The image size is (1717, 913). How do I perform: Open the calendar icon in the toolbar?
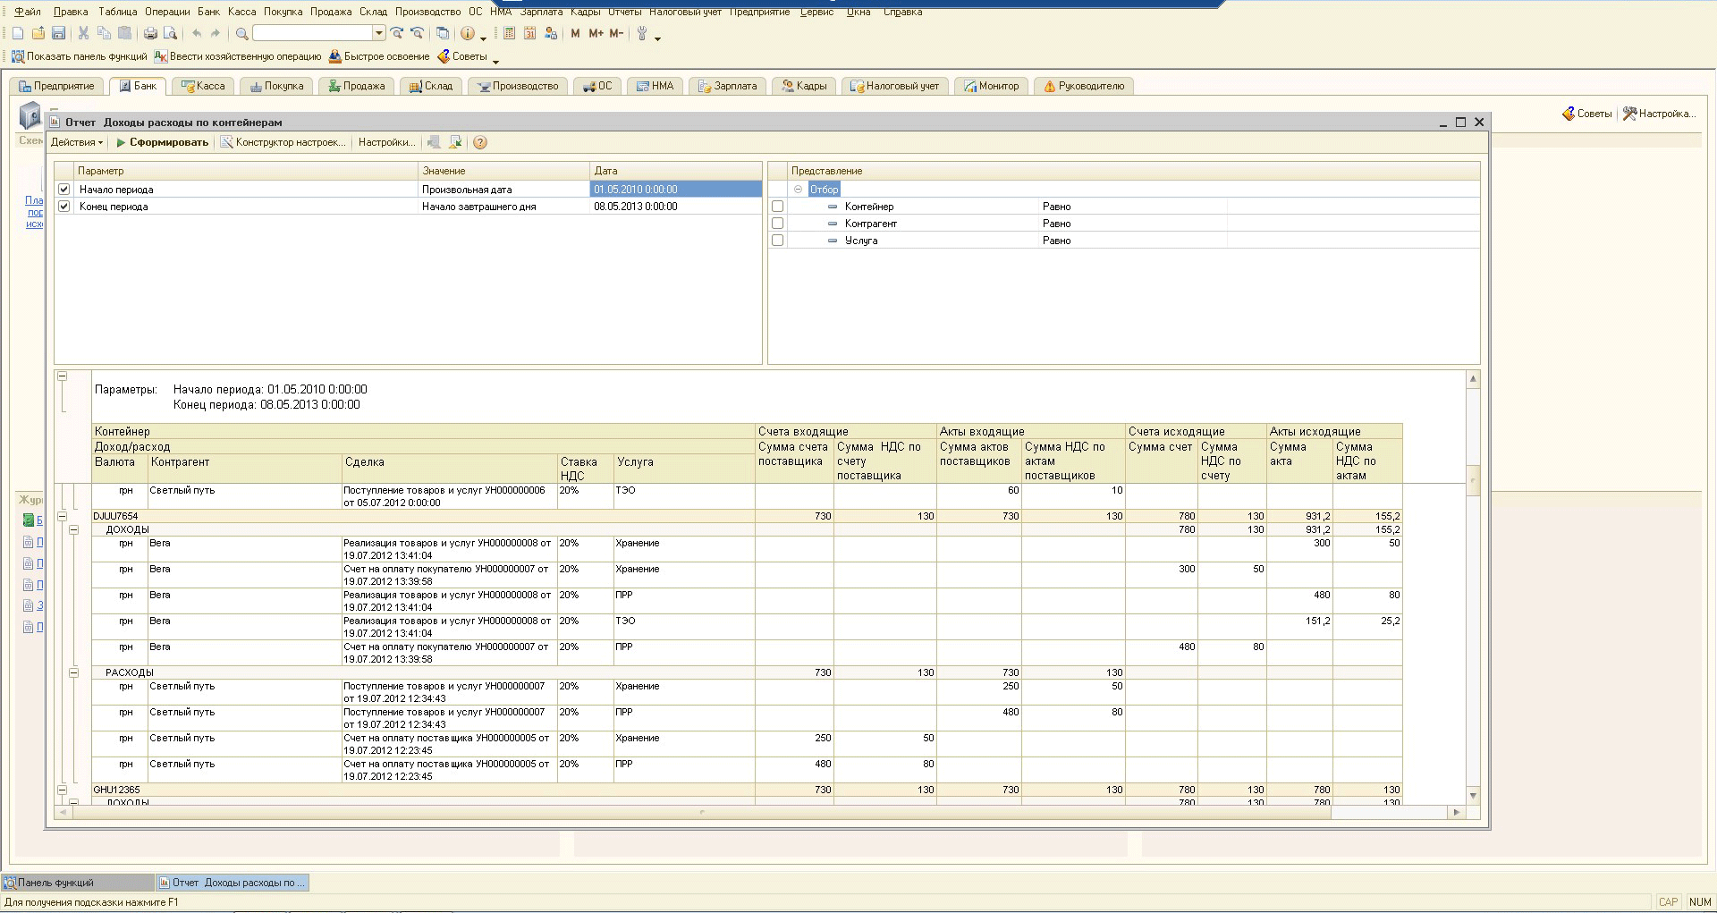(529, 33)
